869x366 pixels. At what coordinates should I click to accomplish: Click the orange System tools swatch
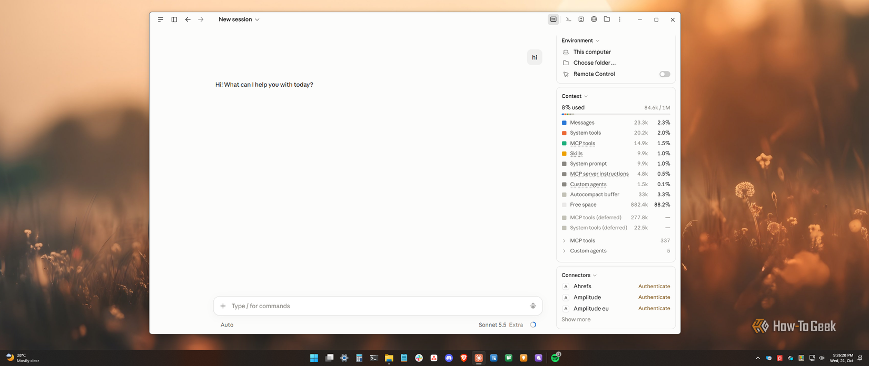(x=564, y=133)
